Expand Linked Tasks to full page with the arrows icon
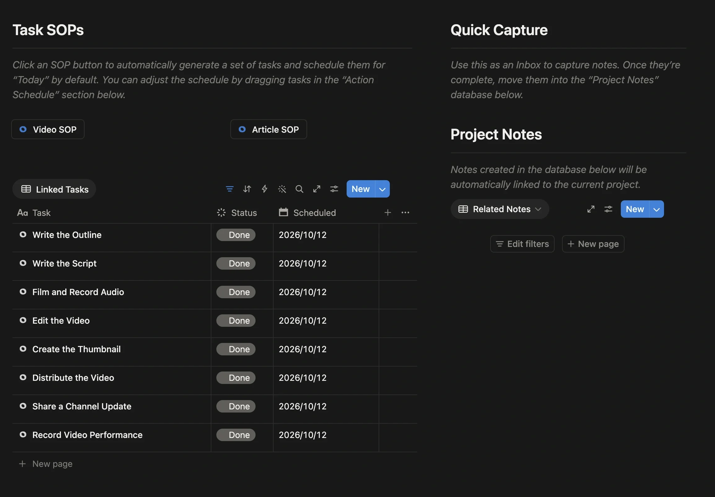715x497 pixels. (317, 189)
